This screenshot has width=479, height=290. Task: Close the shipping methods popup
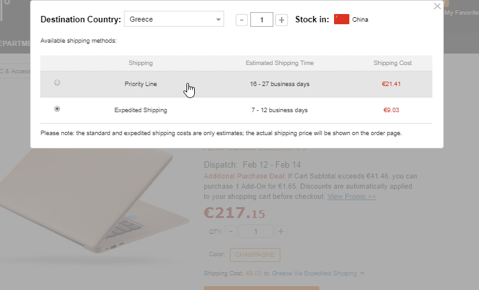pyautogui.click(x=437, y=6)
